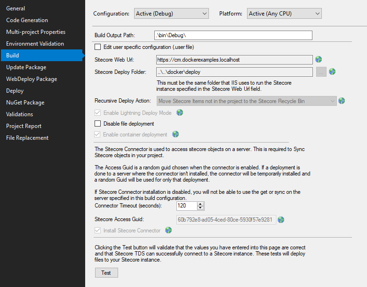
Task: Check Disable file deployment
Action: click(97, 124)
